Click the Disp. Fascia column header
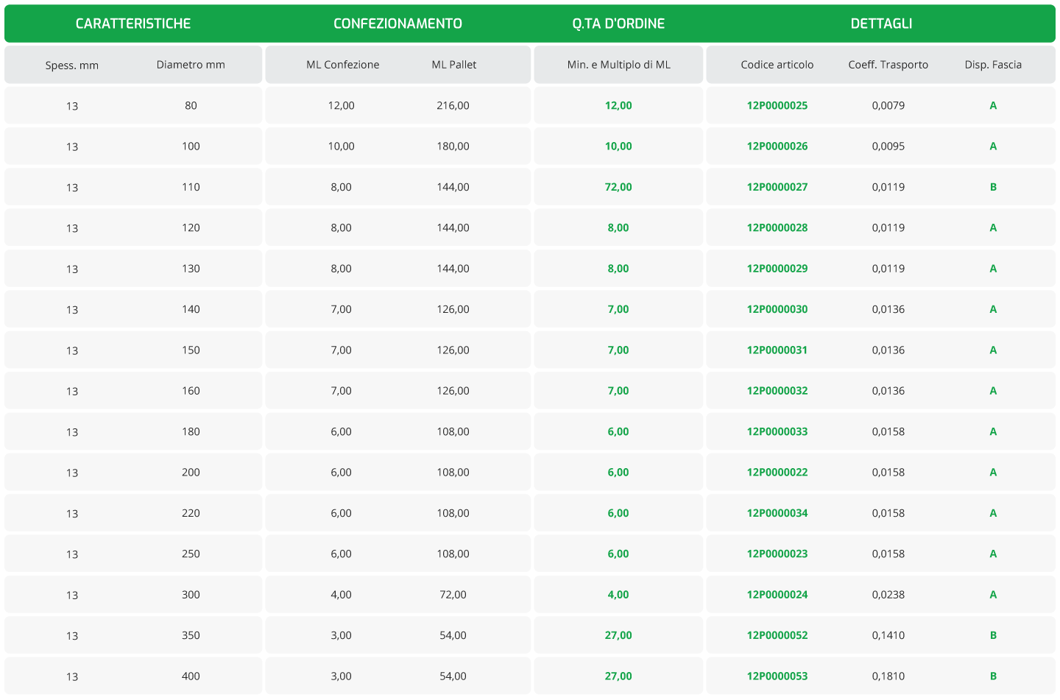The height and width of the screenshot is (700, 1060). pyautogui.click(x=993, y=65)
